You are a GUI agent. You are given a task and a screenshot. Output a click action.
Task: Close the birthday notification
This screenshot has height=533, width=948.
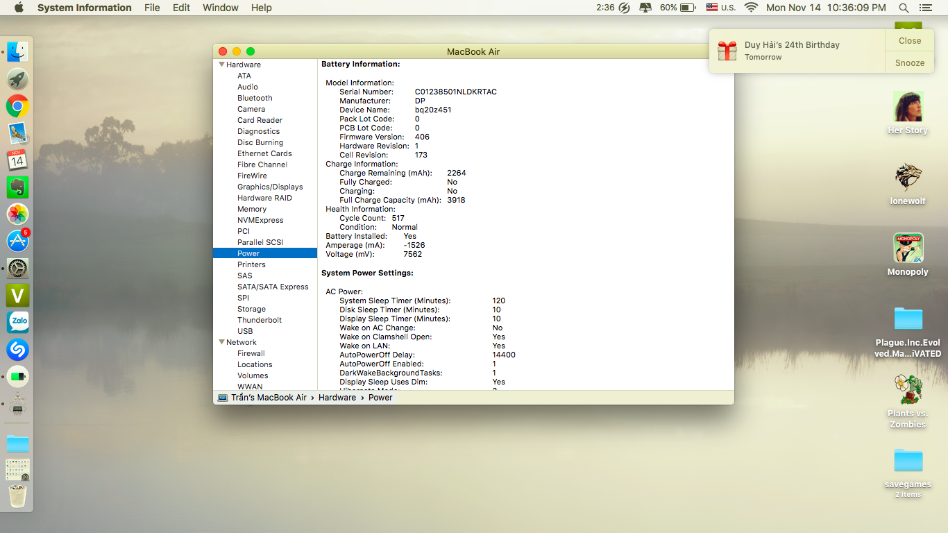tap(909, 41)
